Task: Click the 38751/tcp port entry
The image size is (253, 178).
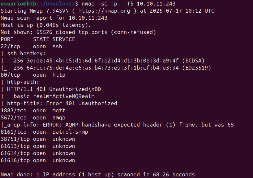Action: click(x=14, y=139)
